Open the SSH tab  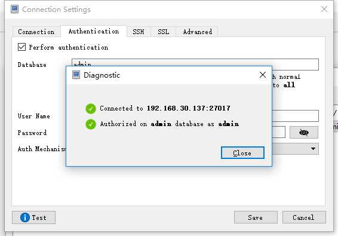pyautogui.click(x=139, y=32)
